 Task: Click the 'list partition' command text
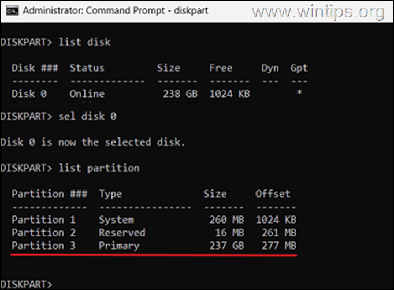click(x=99, y=168)
